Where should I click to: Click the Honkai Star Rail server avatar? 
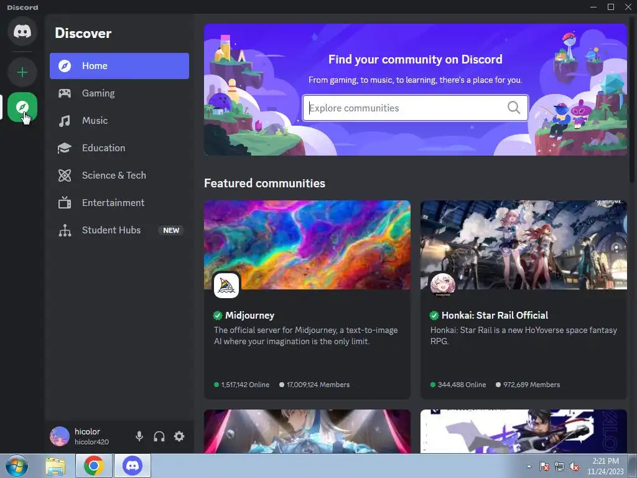(x=442, y=284)
